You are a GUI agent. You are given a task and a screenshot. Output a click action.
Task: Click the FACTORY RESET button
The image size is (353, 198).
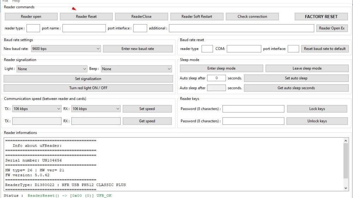coord(321,17)
